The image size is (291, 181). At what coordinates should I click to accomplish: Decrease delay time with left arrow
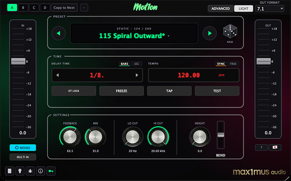(58, 75)
